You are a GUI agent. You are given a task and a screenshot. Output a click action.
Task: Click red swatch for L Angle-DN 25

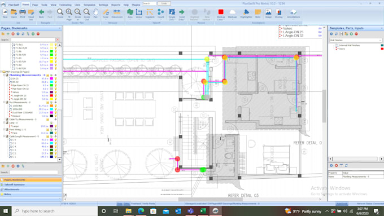[x=51, y=96]
